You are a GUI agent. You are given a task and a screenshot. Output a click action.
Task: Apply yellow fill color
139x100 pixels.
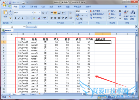point(34,18)
